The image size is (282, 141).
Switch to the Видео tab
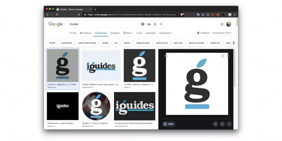(x=115, y=33)
